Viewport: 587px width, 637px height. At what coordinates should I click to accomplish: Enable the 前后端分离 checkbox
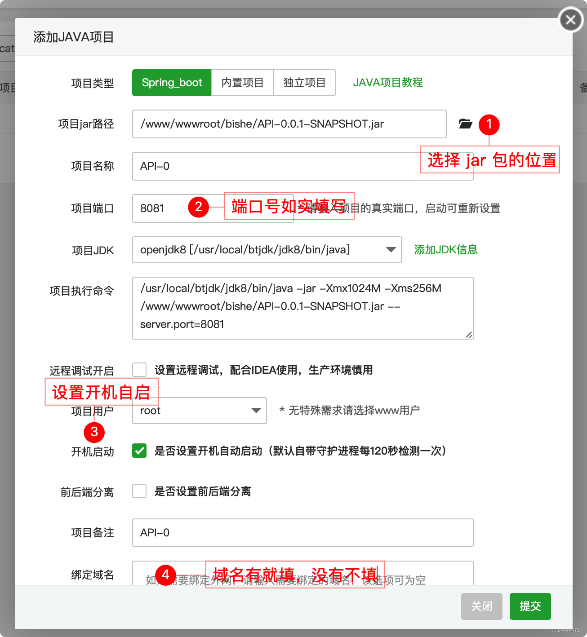click(x=139, y=491)
